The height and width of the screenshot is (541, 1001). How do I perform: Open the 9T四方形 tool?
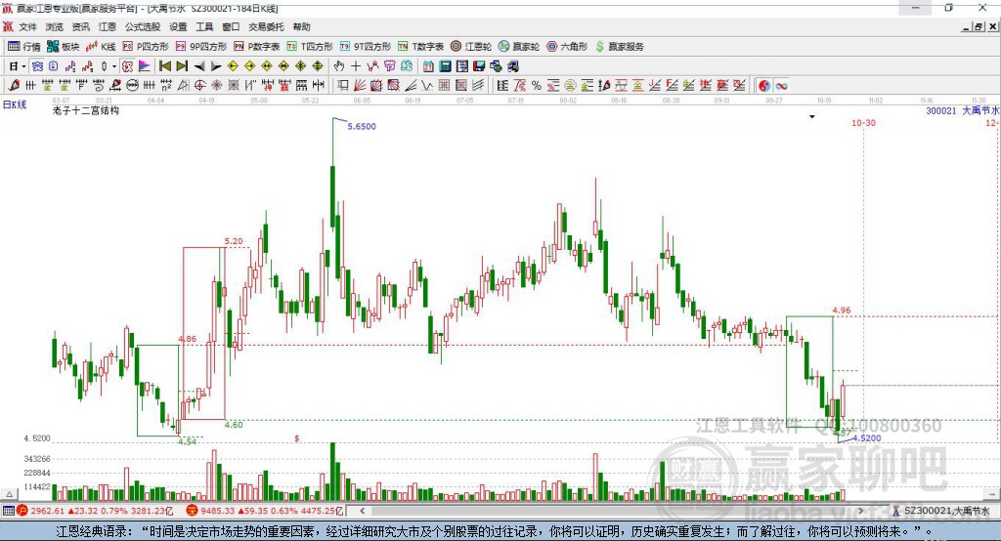[x=366, y=47]
